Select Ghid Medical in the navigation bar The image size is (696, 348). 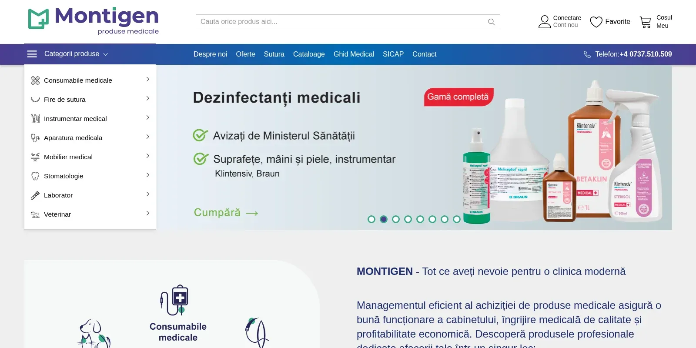(x=354, y=54)
